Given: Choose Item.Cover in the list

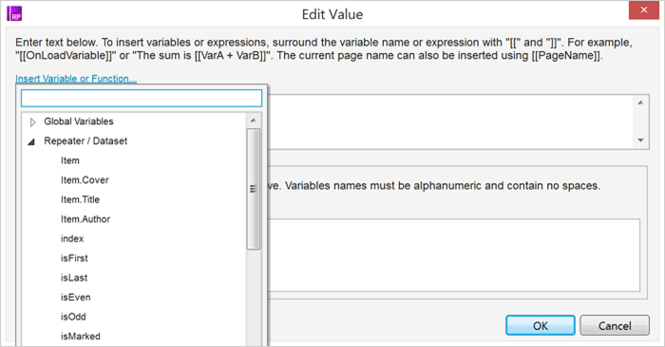Looking at the screenshot, I should point(85,180).
